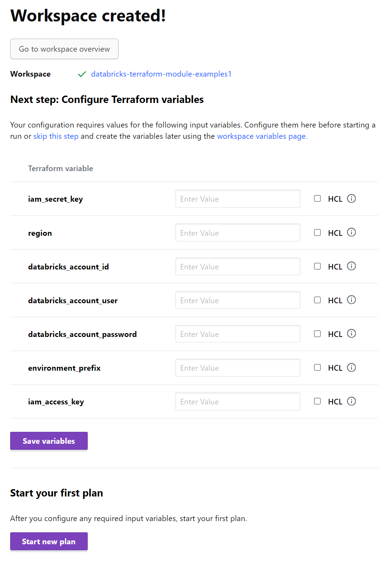Click info icon in databricks_account_user row
387x565 pixels.
pos(351,300)
